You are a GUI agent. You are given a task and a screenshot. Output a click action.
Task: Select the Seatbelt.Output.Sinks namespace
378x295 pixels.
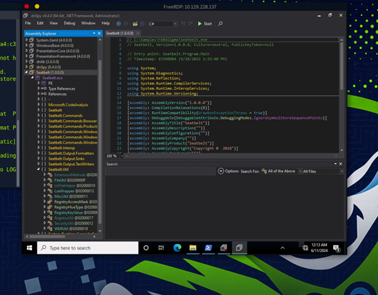click(67, 159)
